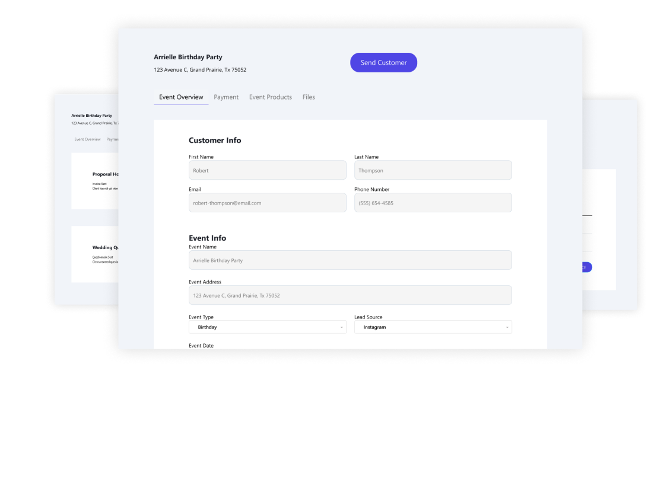
Task: Click the Birthday dropdown arrow
Action: [341, 327]
